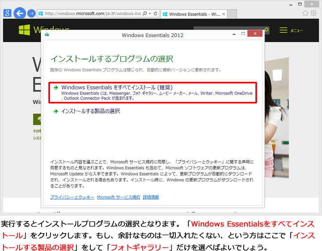Click the webpage search magnifier icon
This screenshot has height=251, width=322.
(x=267, y=30)
